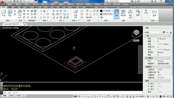This screenshot has width=174, height=98.
Task: Expand the 修改 panel flyout
Action: [61, 21]
